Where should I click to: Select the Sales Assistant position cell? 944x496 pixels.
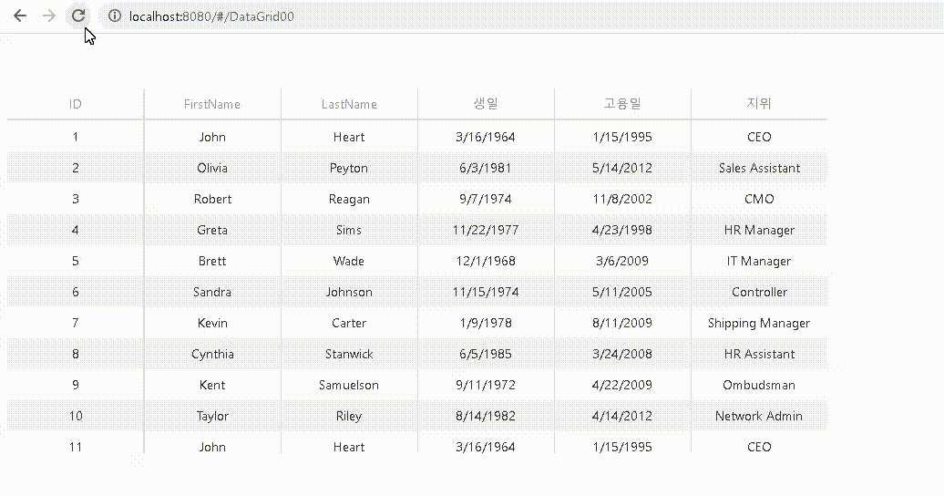[759, 168]
